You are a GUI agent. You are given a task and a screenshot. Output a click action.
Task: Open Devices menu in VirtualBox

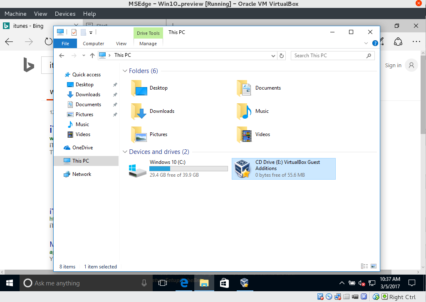tap(65, 14)
